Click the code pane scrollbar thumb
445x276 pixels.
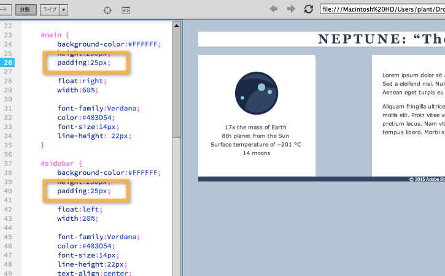tap(177, 83)
